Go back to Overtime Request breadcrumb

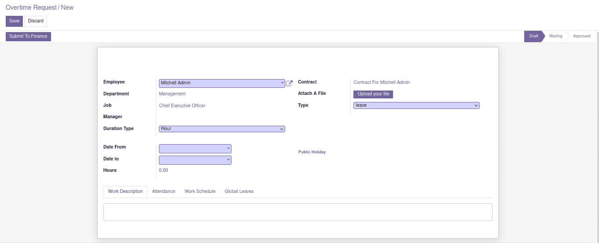(x=31, y=7)
